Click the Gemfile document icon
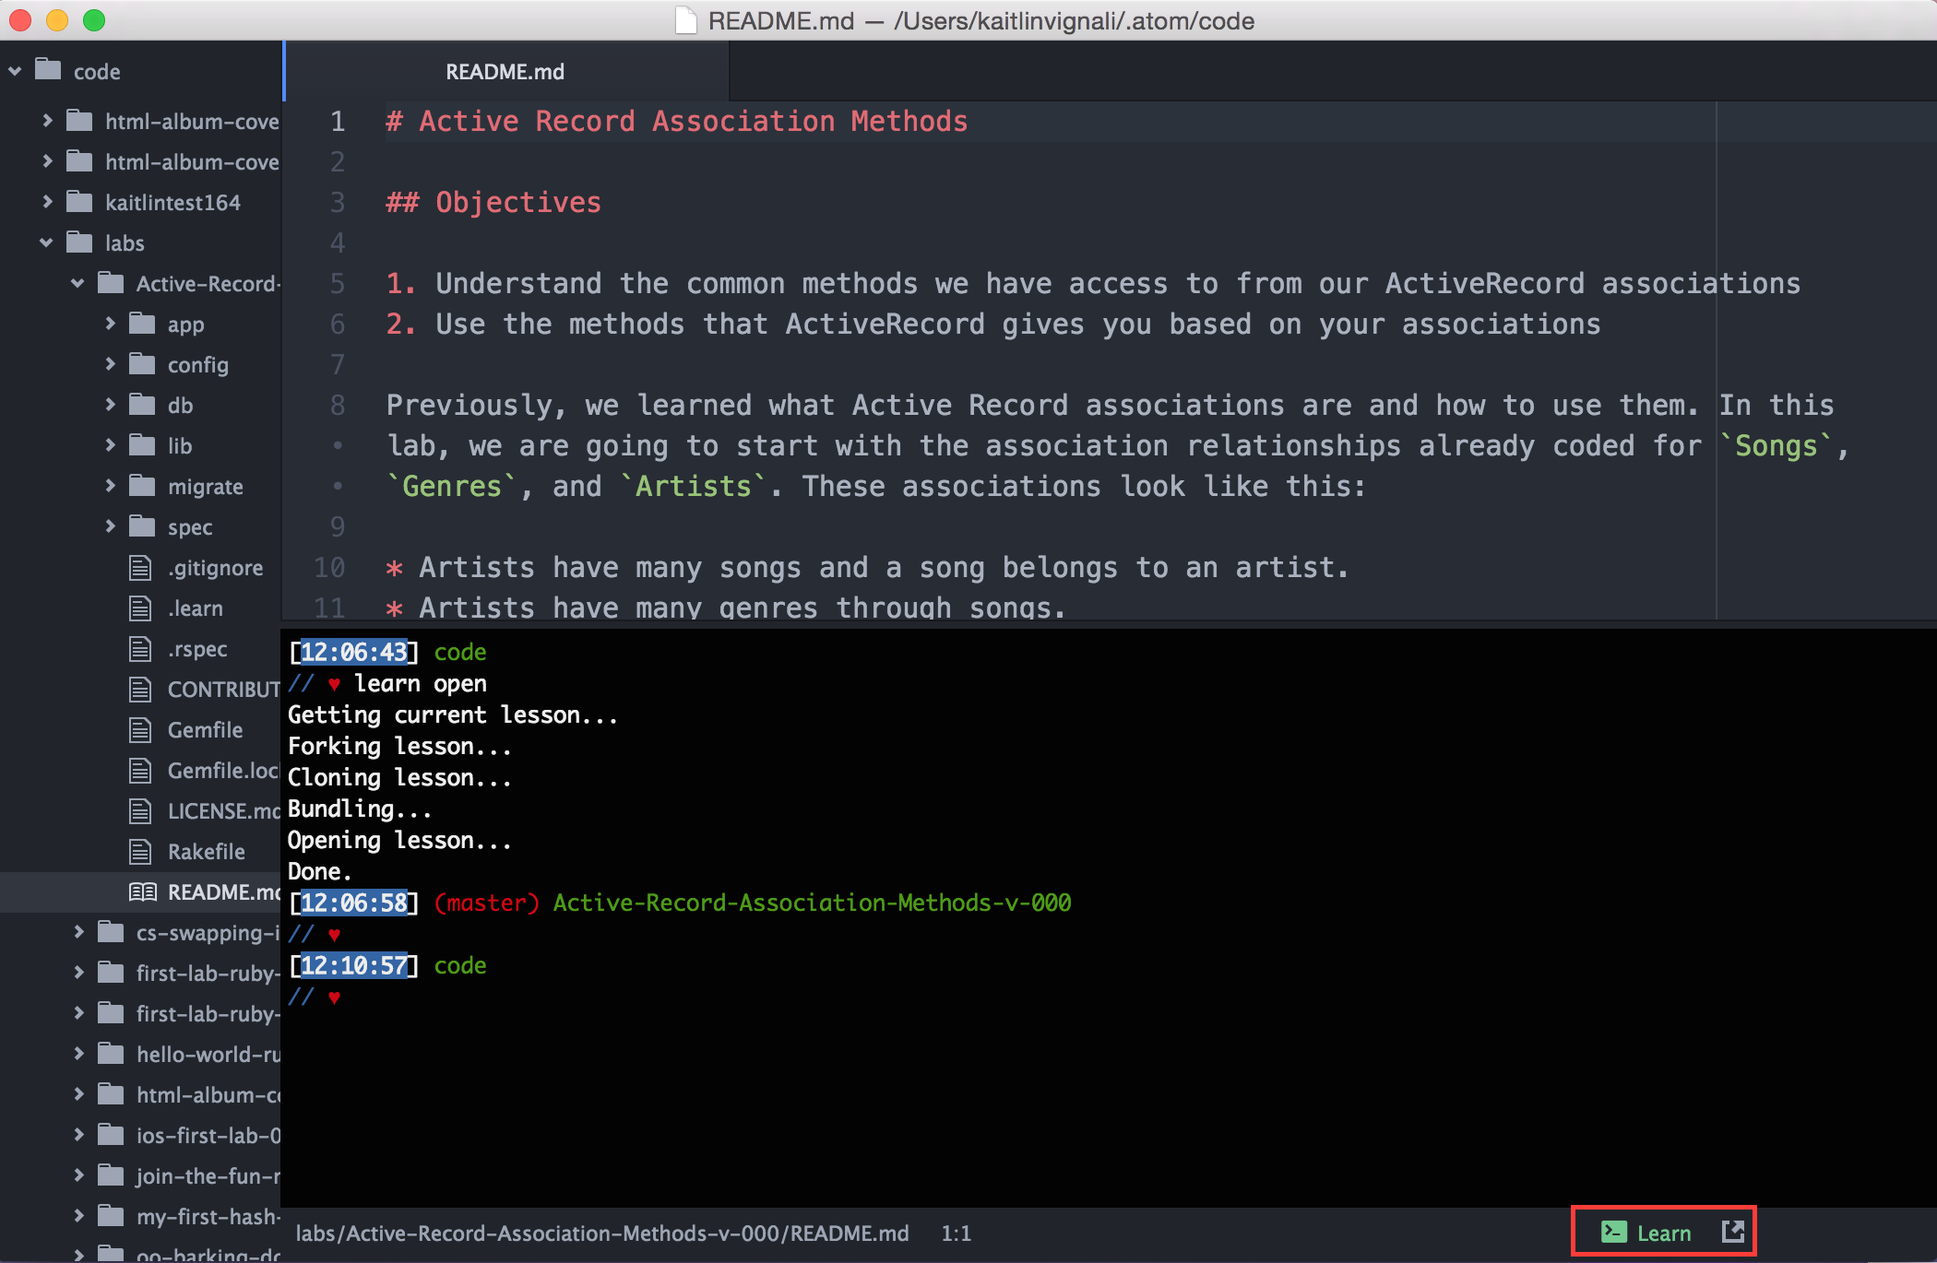 click(x=138, y=729)
